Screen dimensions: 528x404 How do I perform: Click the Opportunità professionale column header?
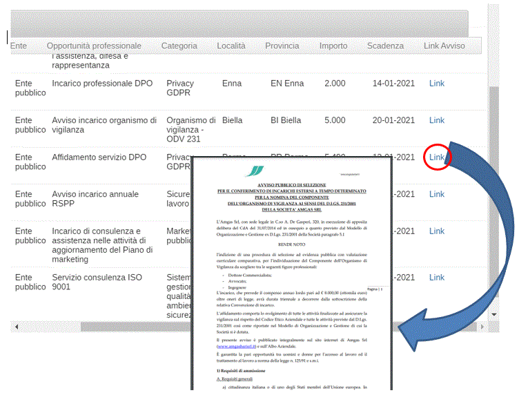(x=94, y=46)
